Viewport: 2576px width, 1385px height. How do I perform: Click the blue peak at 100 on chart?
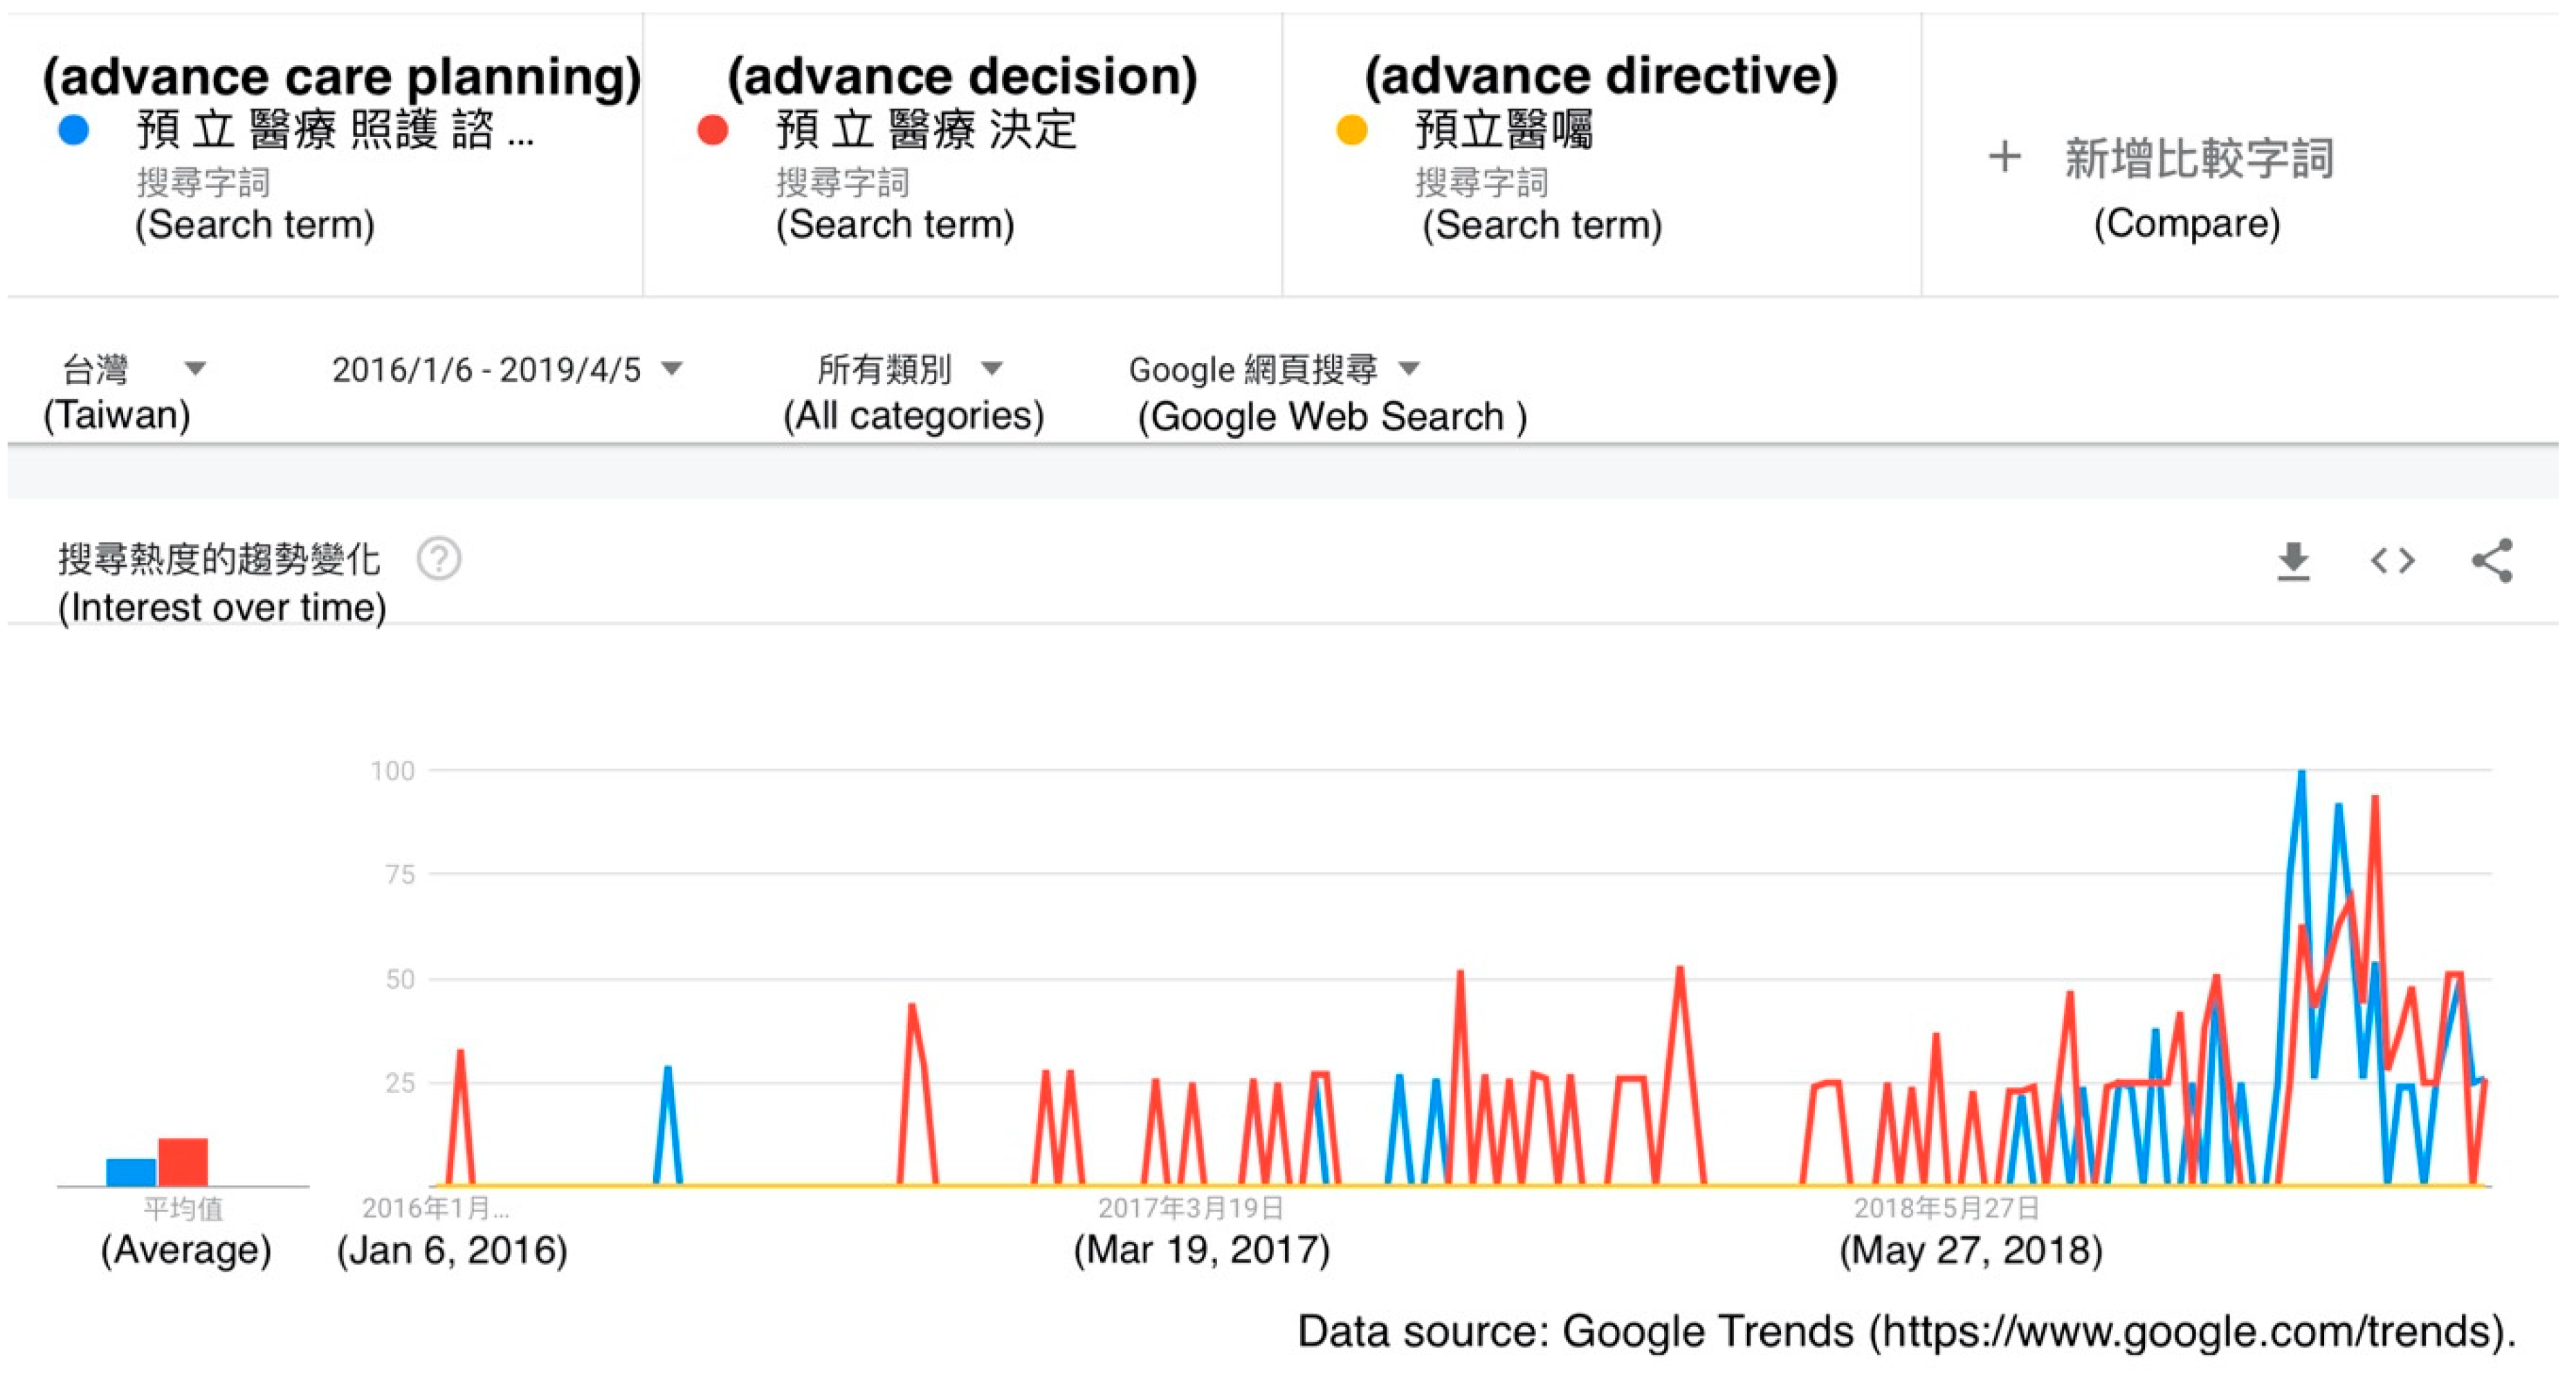(2301, 772)
